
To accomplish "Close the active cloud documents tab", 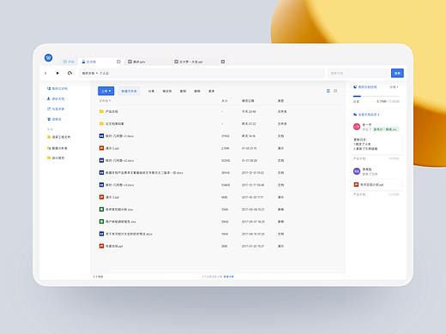I will (118, 62).
